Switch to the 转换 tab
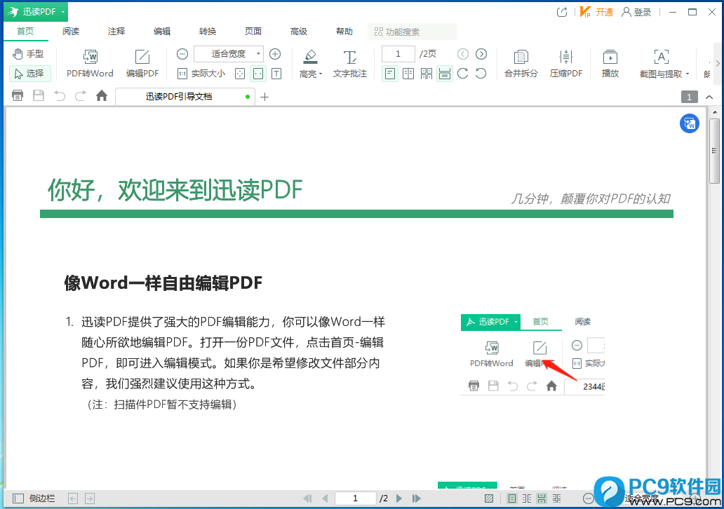Screen dimensions: 724x509 [208, 32]
